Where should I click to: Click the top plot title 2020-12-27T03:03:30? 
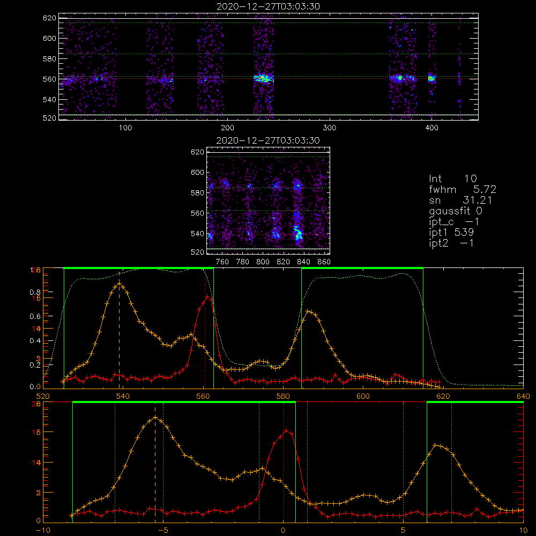coord(268,6)
